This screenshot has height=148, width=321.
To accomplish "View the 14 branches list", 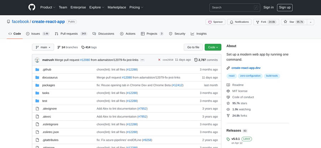I will [67, 47].
